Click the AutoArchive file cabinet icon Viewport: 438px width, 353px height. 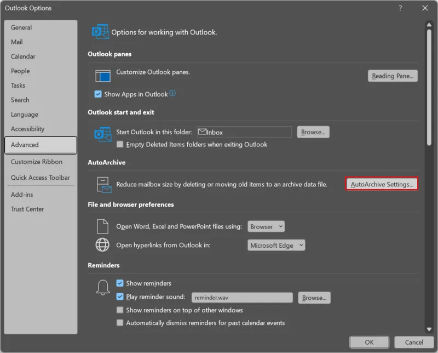coord(103,184)
